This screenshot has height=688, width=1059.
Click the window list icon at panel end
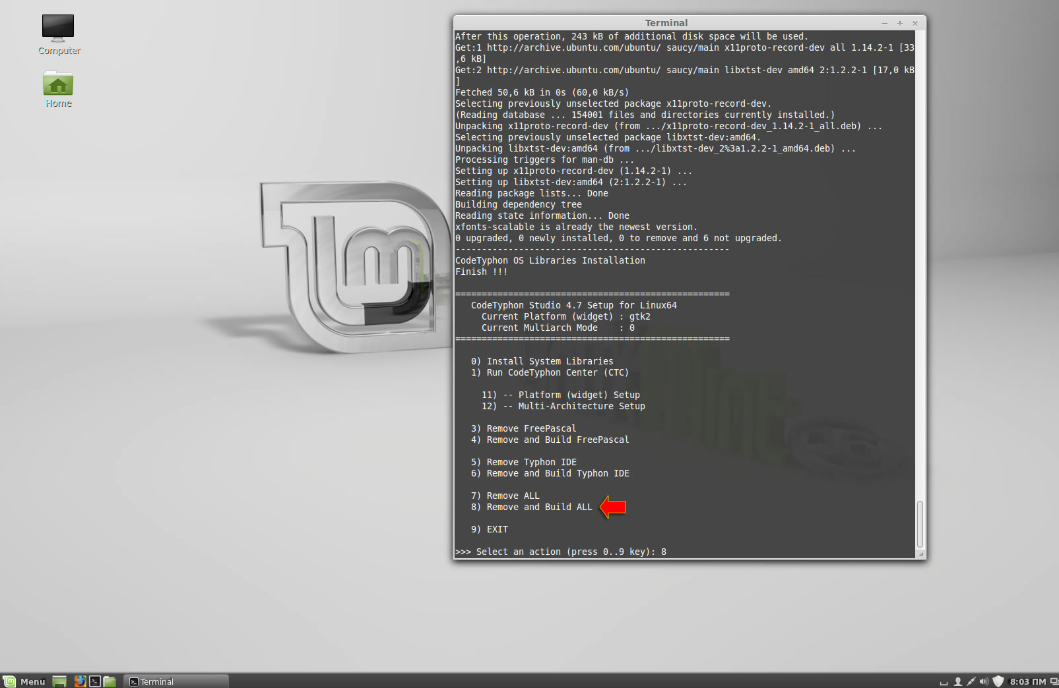tap(1054, 681)
